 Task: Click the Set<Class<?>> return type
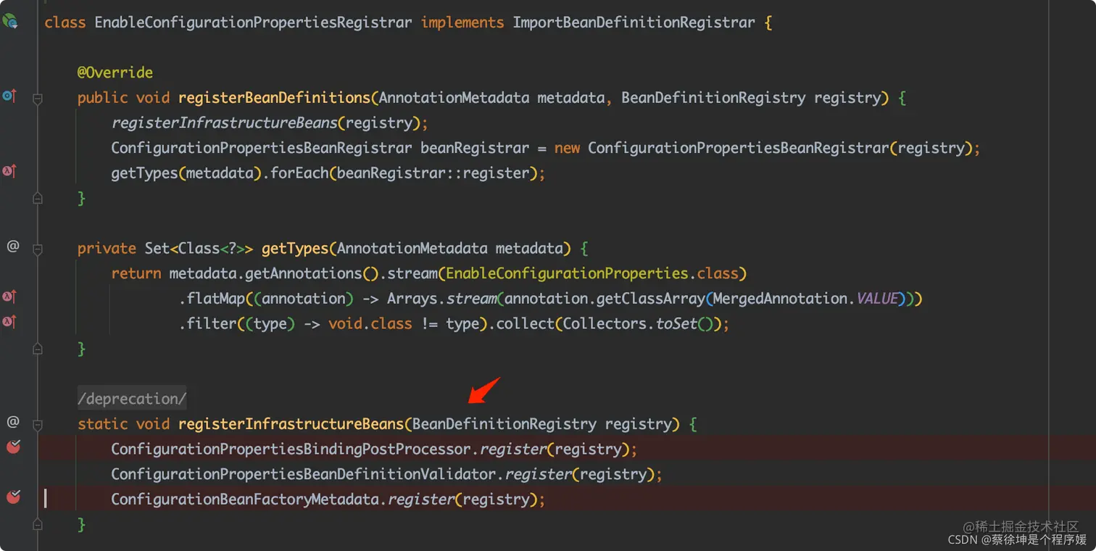point(199,249)
